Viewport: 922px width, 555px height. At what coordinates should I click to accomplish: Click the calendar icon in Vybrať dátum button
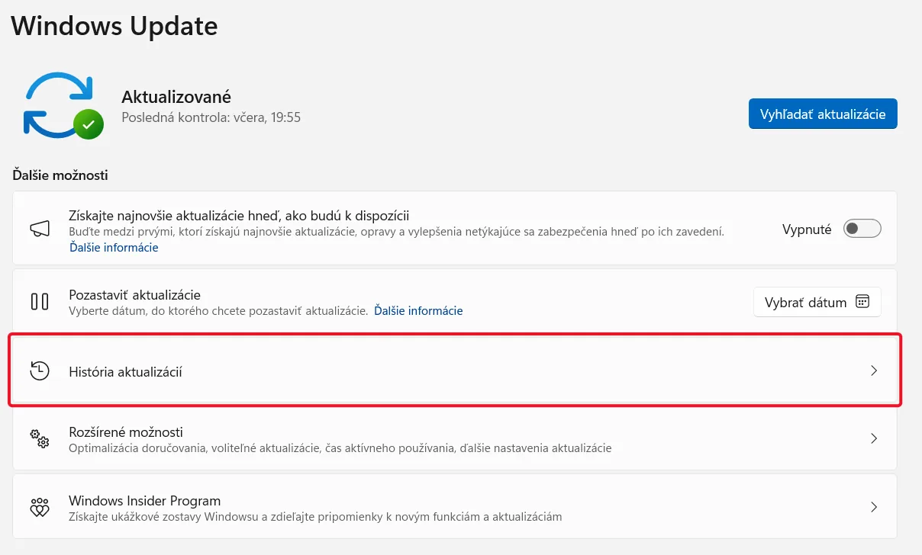862,302
